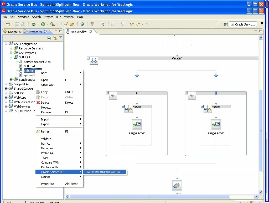
Task: Open Project Explorer view menu chevron
Action: [x=61, y=37]
